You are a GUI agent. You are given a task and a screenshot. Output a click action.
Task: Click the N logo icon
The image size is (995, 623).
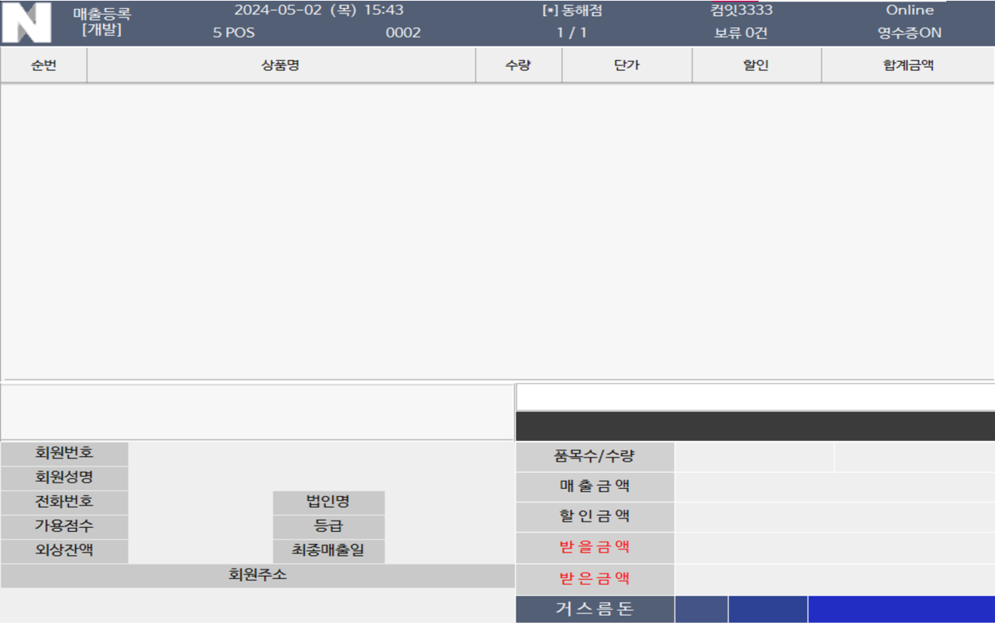point(28,22)
